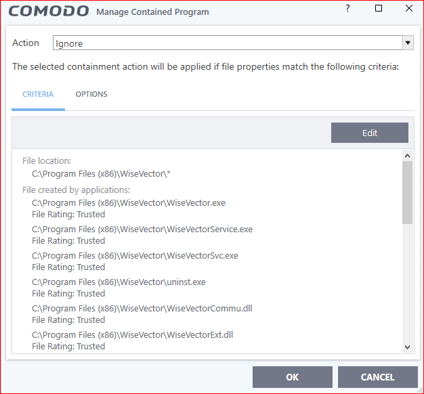Close the Manage Contained Program dialog
The height and width of the screenshot is (394, 424).
coord(408,9)
